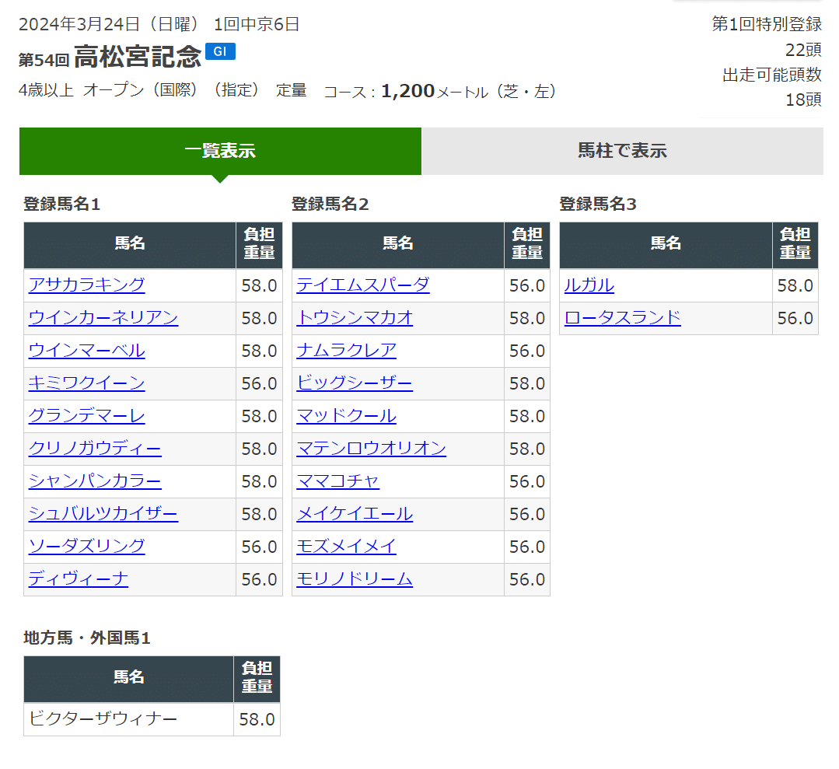Click the 馬名 header in 登録馬名1 table
The height and width of the screenshot is (769, 839).
click(x=130, y=243)
